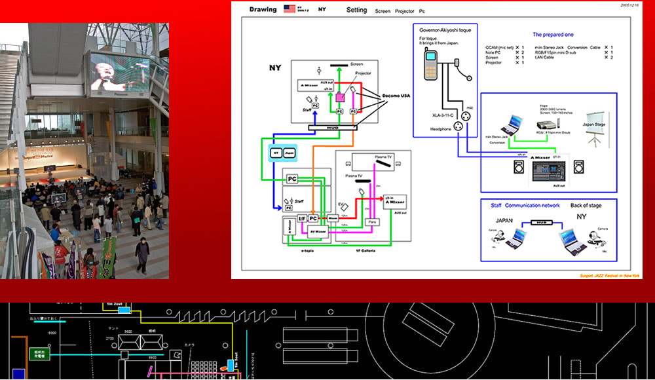Click the mobile phone icon in Governor-Akiyoshi box
Screen dimensions: 655x380
(x=431, y=65)
